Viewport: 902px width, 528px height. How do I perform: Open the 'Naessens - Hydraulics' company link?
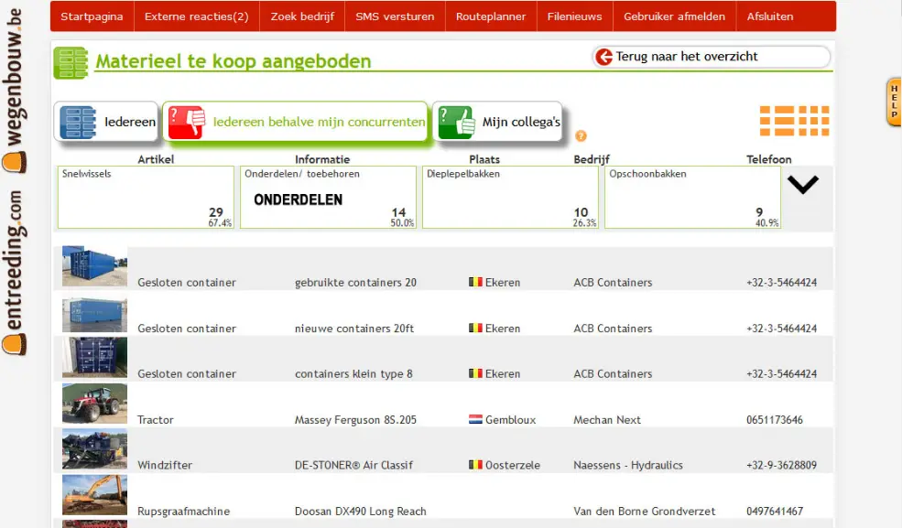627,465
